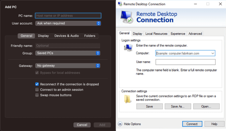The image size is (226, 131).
Task: Toggle Reconnect if the connection is dropped
Action: coord(37,84)
